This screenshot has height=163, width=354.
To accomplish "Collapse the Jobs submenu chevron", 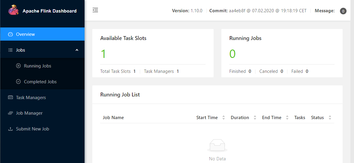I will point(77,50).
